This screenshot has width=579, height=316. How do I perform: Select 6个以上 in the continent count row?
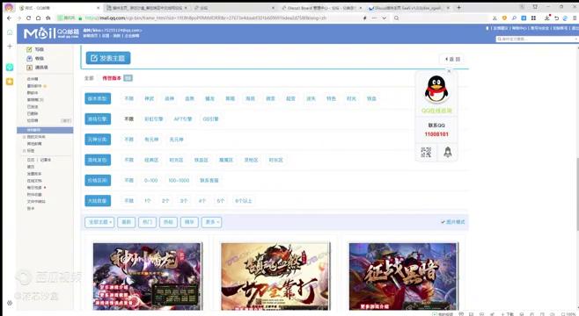pos(244,201)
